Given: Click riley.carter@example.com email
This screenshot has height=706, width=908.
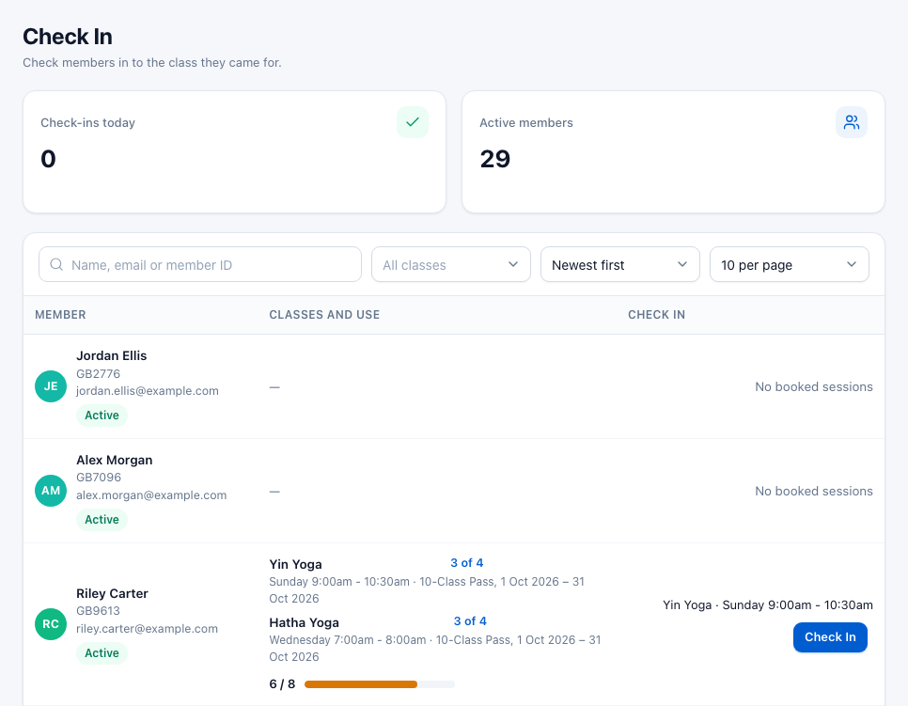Looking at the screenshot, I should point(147,628).
